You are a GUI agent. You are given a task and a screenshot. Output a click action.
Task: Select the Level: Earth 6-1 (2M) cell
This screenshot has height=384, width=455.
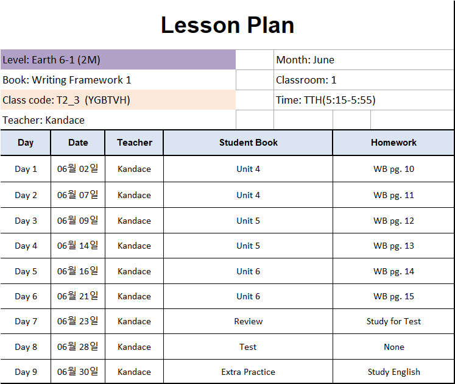[x=118, y=60]
